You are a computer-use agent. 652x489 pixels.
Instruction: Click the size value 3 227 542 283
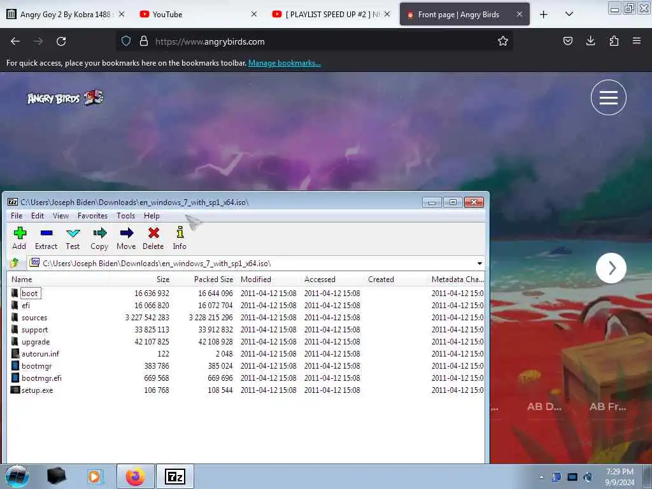(147, 317)
